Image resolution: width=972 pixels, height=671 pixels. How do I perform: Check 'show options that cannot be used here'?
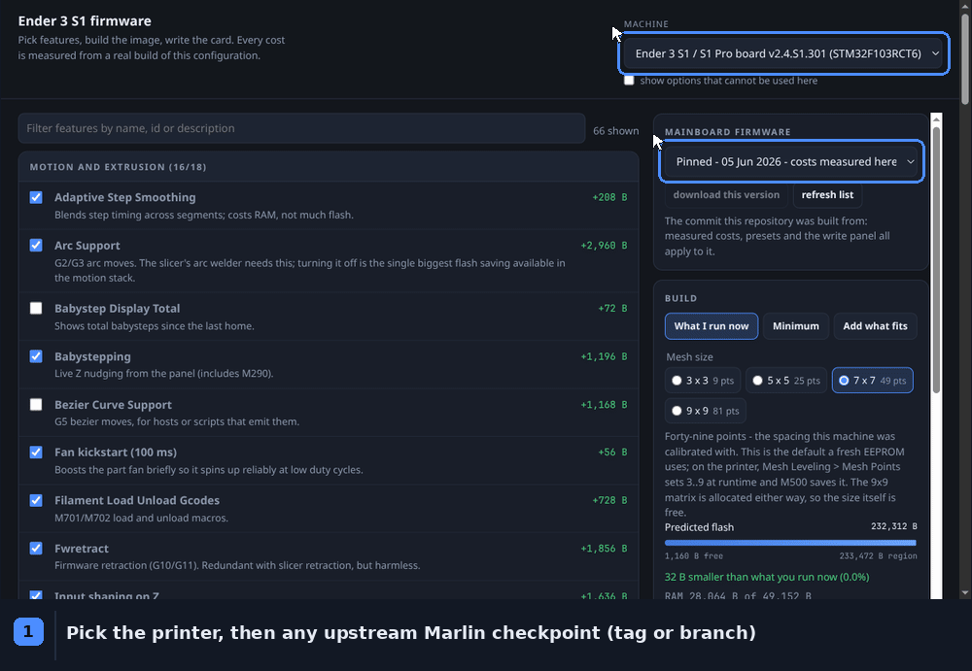629,81
